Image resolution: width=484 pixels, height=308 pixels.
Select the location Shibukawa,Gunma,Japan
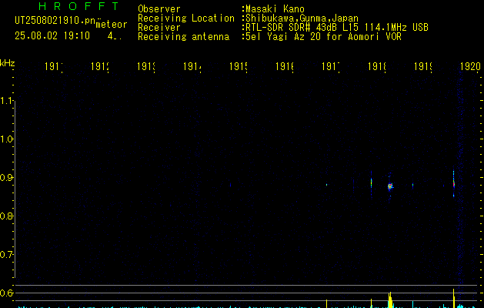point(302,18)
